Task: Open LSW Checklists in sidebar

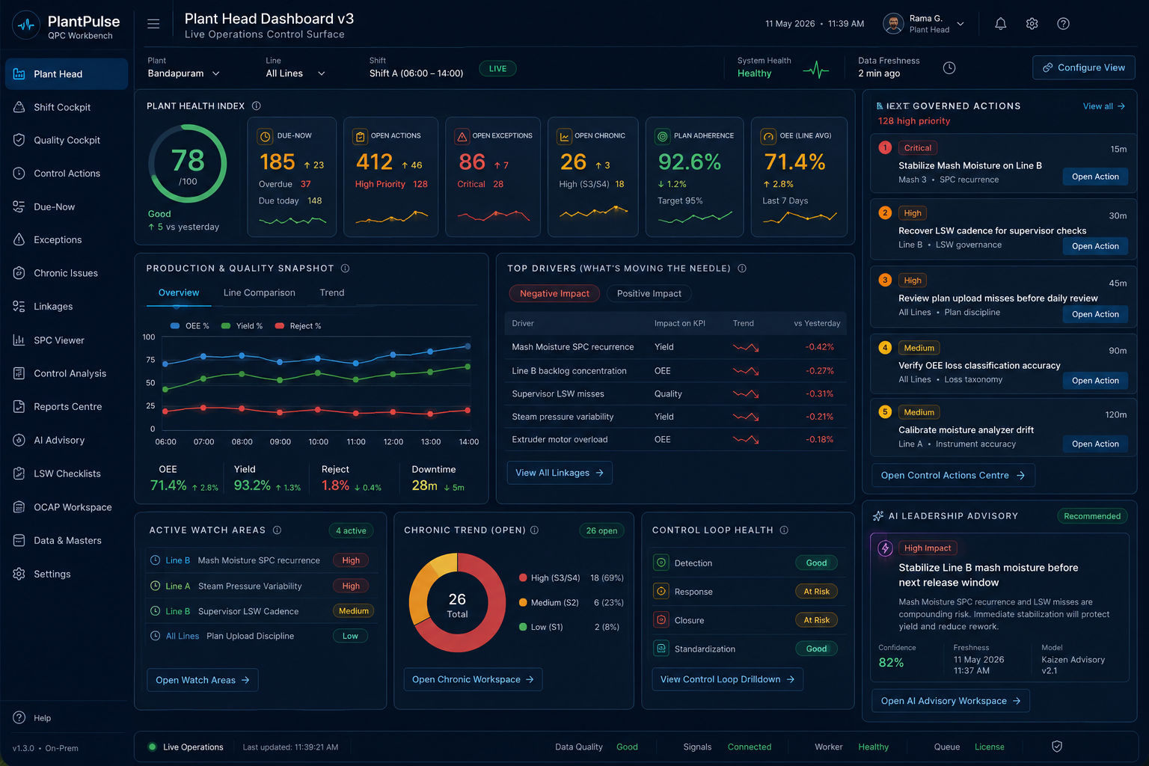Action: (x=66, y=474)
